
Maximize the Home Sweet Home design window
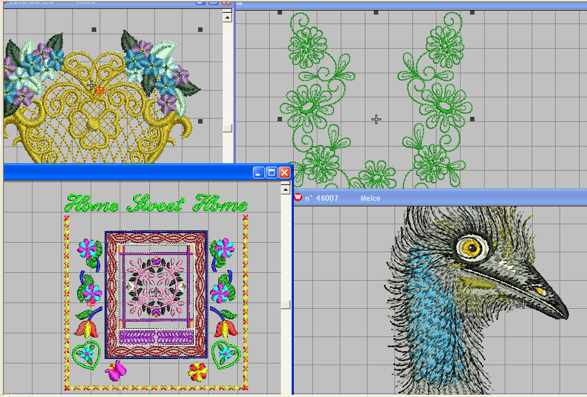click(x=271, y=172)
